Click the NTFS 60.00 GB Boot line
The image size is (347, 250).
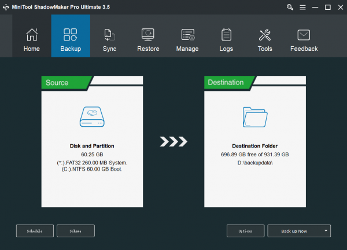(x=92, y=169)
